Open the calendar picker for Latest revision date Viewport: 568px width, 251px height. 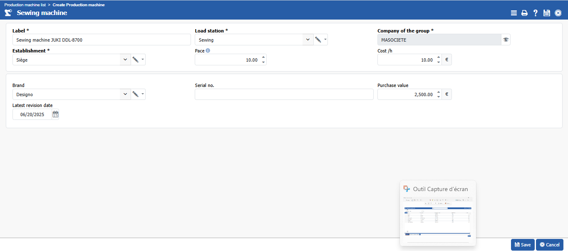pyautogui.click(x=55, y=114)
